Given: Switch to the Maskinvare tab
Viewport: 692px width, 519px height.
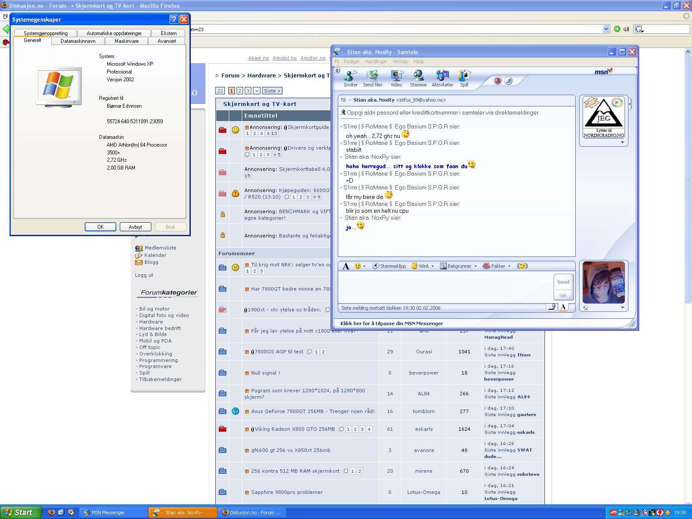Looking at the screenshot, I should (x=126, y=41).
